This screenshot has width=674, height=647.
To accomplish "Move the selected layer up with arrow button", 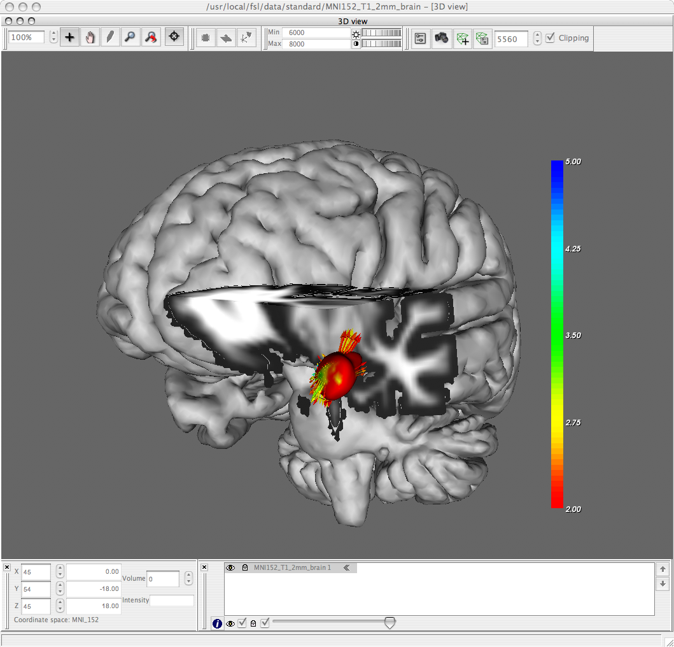I will tap(663, 569).
